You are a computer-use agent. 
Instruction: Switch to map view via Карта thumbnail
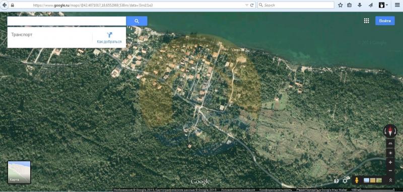click(x=19, y=172)
